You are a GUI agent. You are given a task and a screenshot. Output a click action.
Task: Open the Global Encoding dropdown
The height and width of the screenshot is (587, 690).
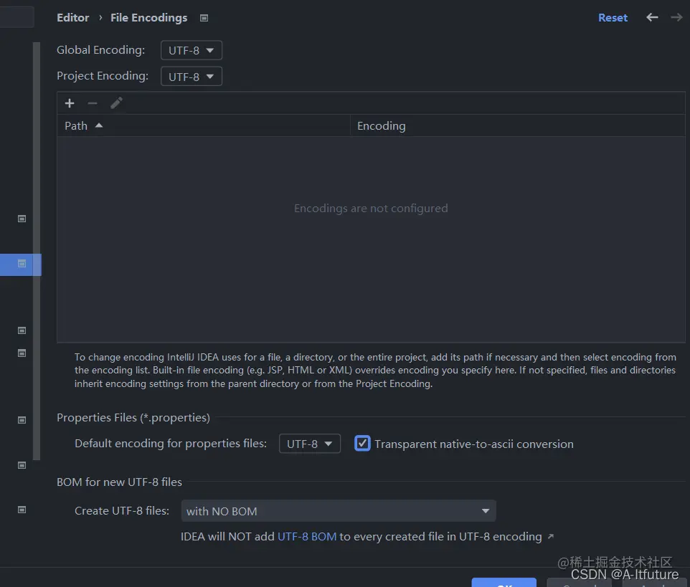point(192,50)
